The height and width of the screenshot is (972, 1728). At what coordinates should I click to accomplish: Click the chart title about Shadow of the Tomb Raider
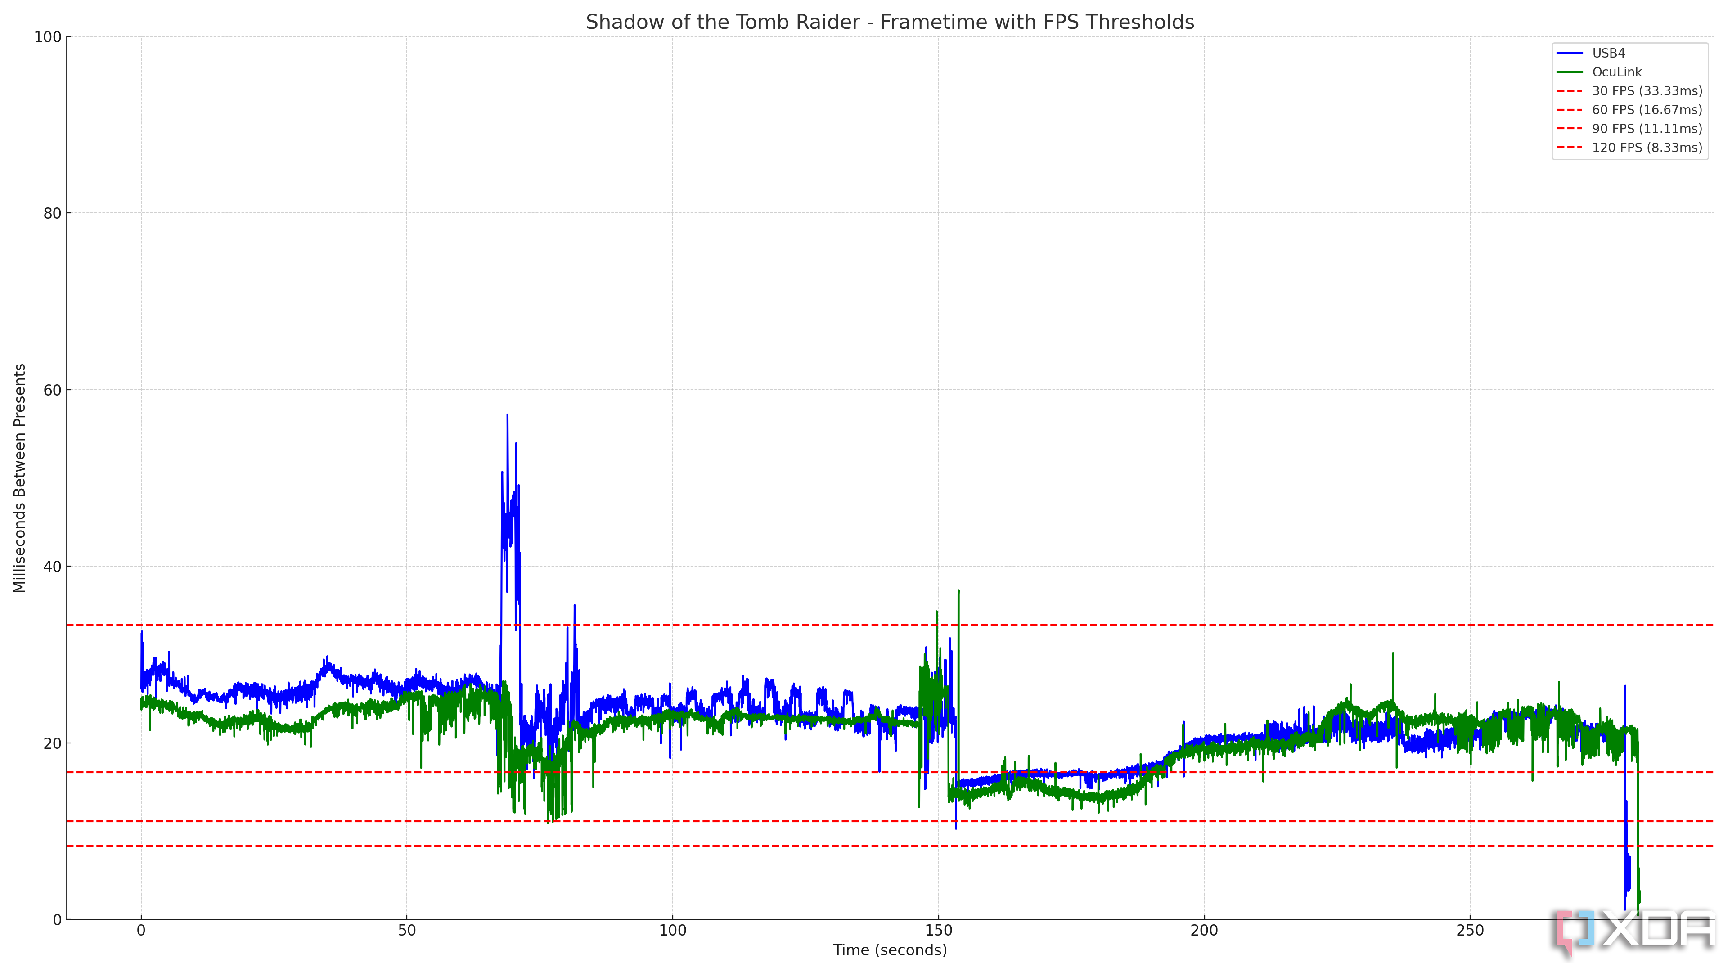coord(890,22)
